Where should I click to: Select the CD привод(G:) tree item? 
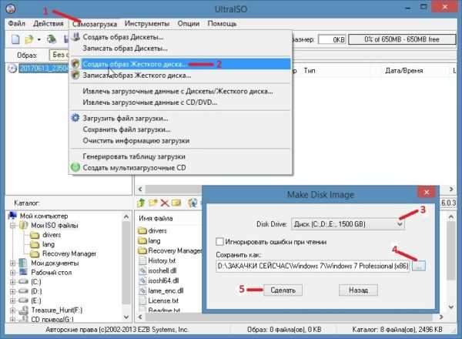52,319
